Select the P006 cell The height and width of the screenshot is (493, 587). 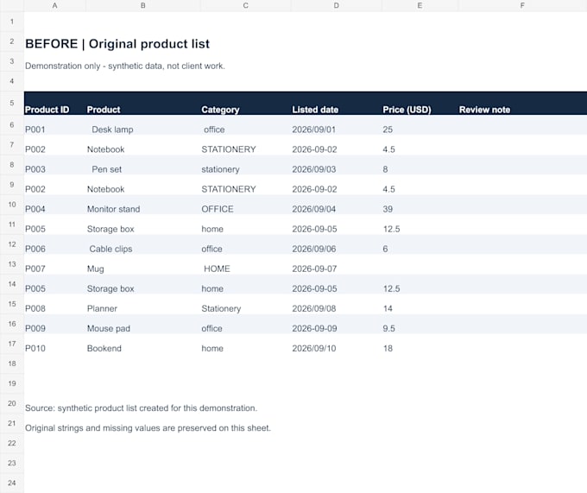(x=54, y=244)
